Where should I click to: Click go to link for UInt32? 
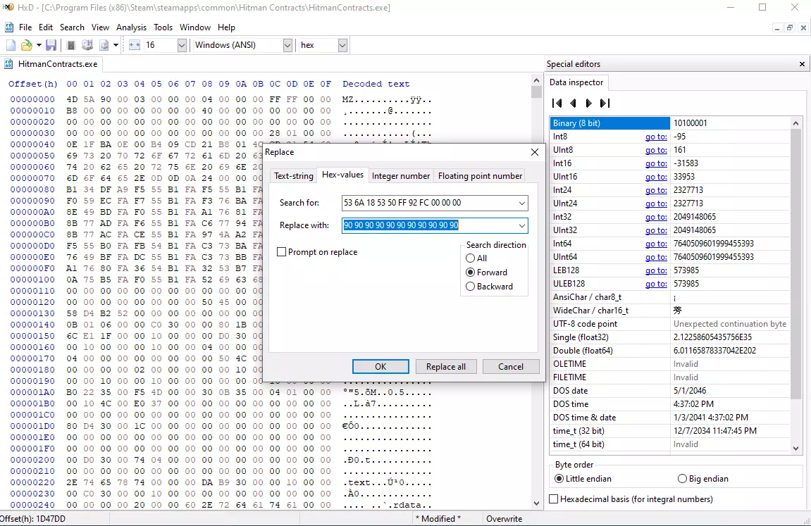pos(656,230)
